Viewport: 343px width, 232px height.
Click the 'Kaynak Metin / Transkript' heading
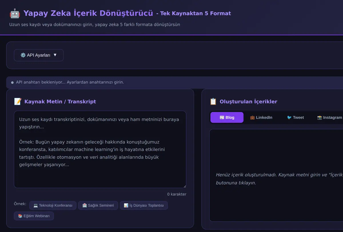[60, 102]
